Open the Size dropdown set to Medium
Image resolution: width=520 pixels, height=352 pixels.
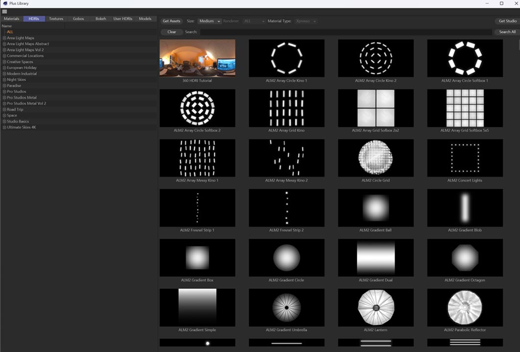[x=210, y=22]
